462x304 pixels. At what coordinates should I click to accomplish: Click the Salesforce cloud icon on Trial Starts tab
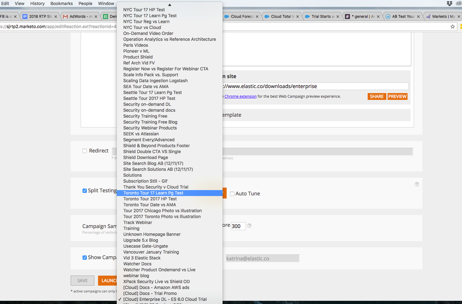click(307, 17)
